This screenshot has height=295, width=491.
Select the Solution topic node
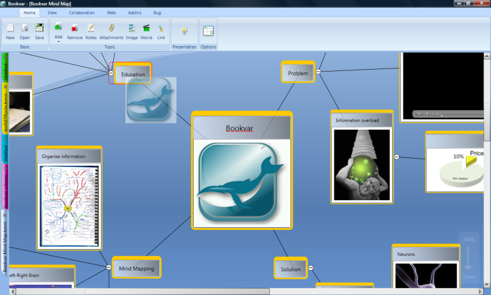(x=291, y=268)
